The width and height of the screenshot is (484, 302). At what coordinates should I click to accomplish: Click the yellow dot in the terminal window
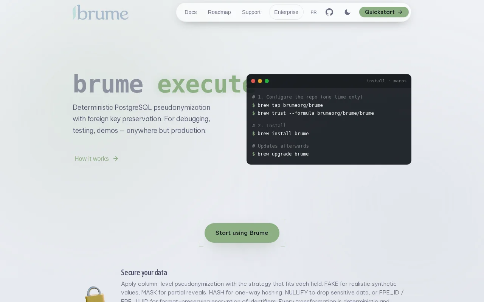click(260, 81)
